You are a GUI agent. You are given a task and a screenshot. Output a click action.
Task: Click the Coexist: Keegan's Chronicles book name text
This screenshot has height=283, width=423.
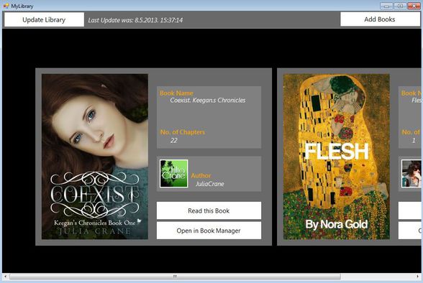pos(208,101)
